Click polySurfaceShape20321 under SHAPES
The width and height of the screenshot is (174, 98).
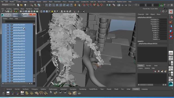click(148, 44)
